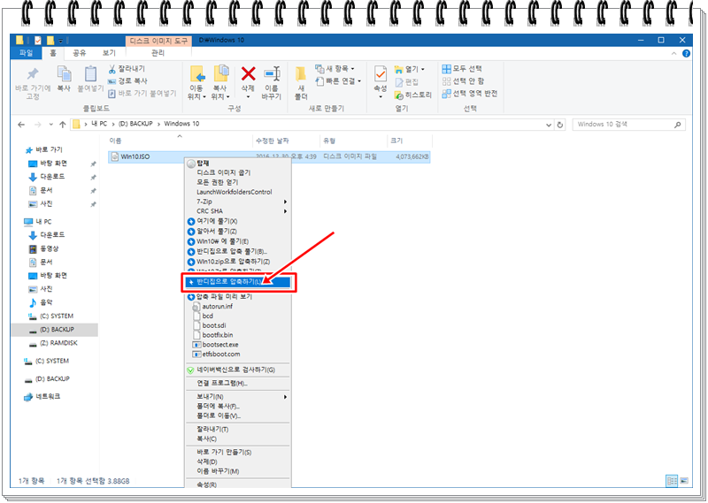Choose 연결 프로그램(H) in context menu
The image size is (708, 503).
click(237, 384)
